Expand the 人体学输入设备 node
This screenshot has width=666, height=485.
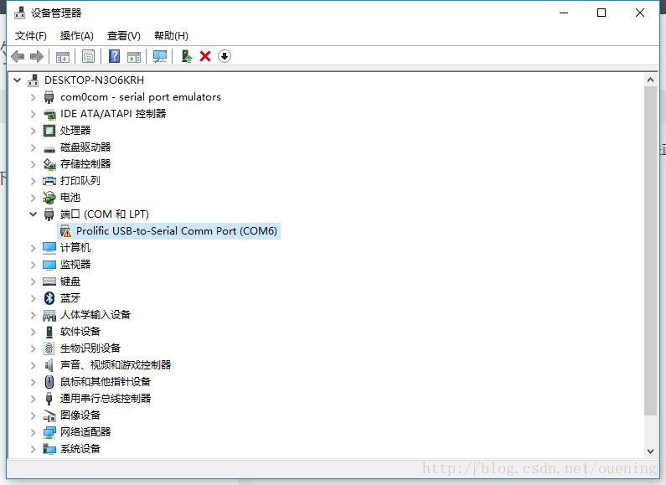click(34, 315)
